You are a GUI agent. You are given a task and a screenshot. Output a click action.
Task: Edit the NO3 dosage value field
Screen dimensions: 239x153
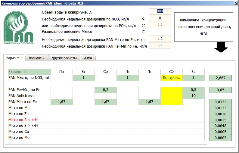point(160,18)
